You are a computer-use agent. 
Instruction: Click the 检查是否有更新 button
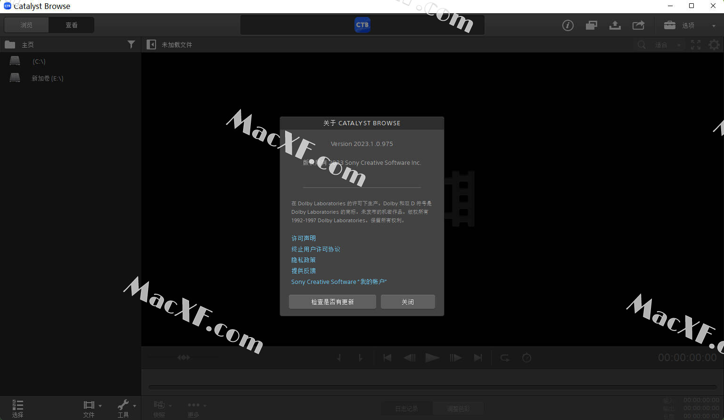tap(332, 302)
